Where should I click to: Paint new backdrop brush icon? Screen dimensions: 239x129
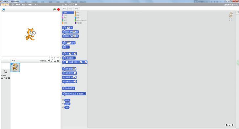click(4, 78)
